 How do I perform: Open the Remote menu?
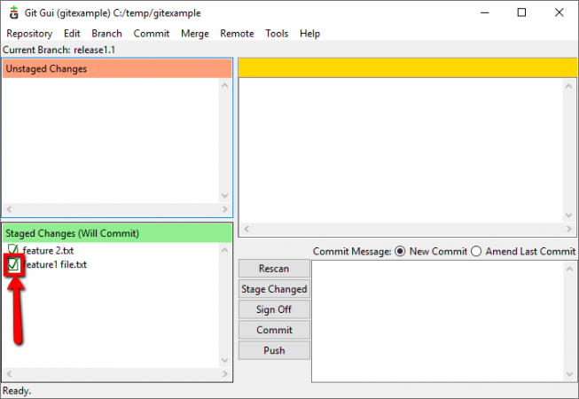(x=237, y=34)
